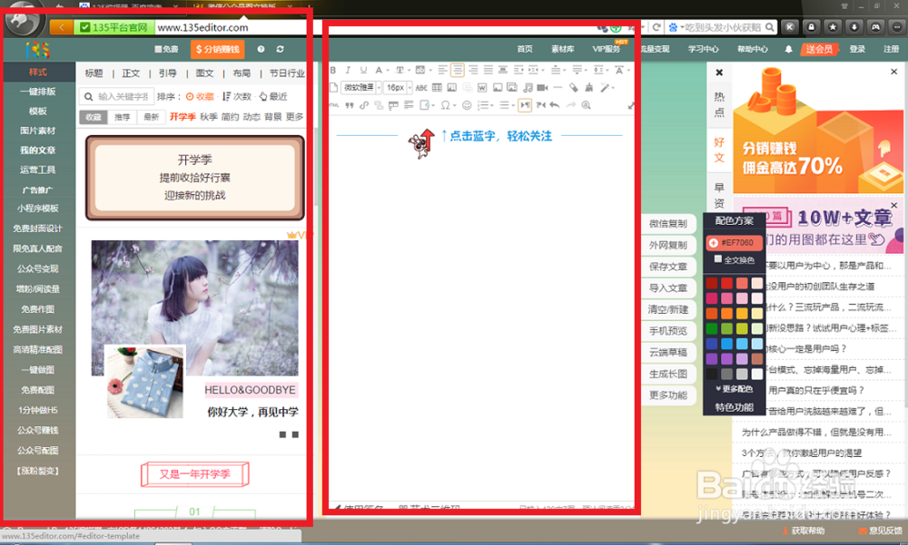Click the blockquote icon
The width and height of the screenshot is (908, 545).
click(350, 105)
